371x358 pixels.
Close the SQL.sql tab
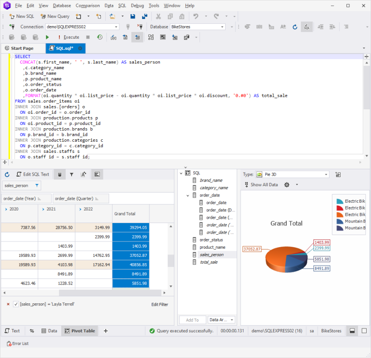tap(80, 48)
